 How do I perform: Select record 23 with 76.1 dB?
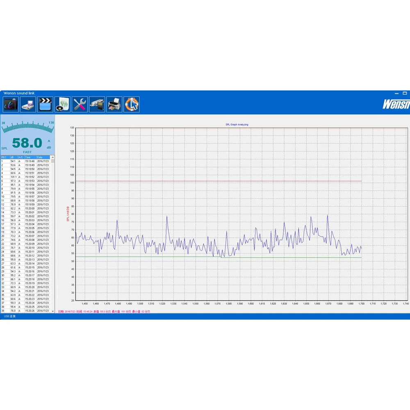[x=25, y=248]
